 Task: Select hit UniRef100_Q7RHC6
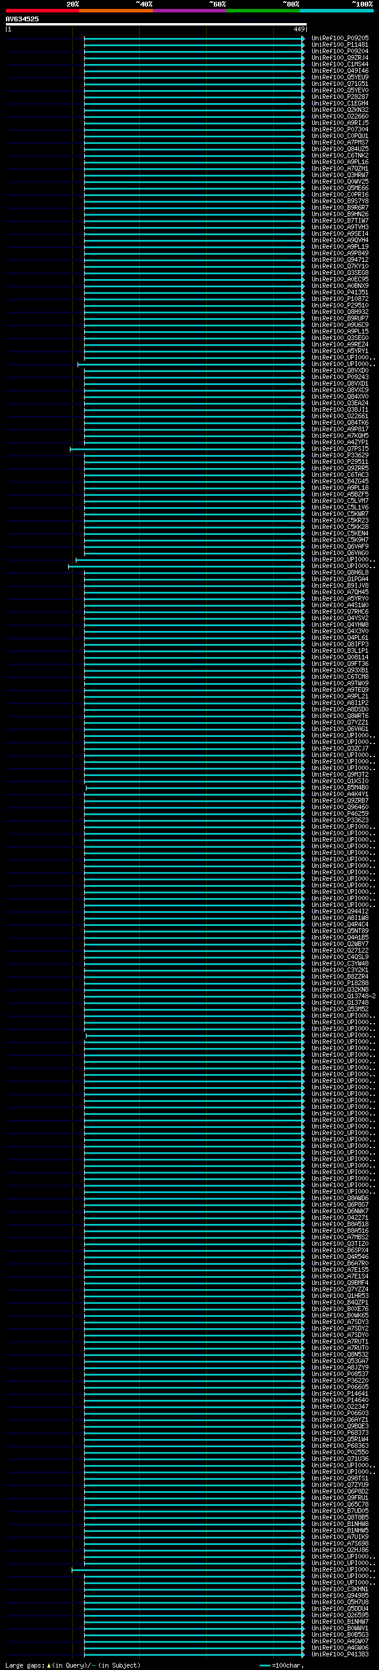click(339, 611)
